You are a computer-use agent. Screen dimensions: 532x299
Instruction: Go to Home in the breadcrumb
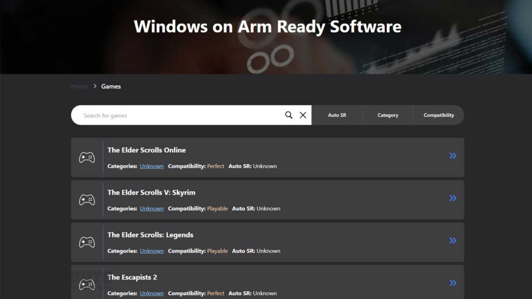[79, 86]
